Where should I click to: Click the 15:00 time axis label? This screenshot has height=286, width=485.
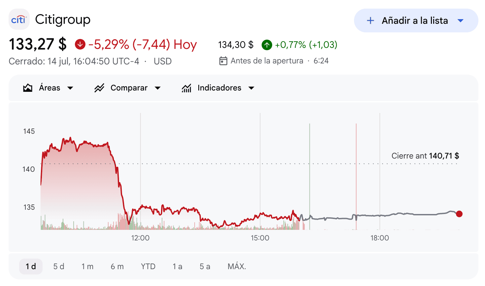pos(260,238)
